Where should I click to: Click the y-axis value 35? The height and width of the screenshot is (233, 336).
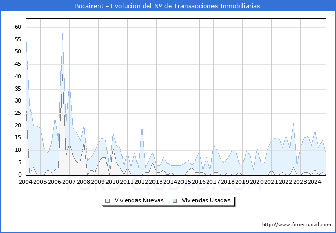coord(18,89)
